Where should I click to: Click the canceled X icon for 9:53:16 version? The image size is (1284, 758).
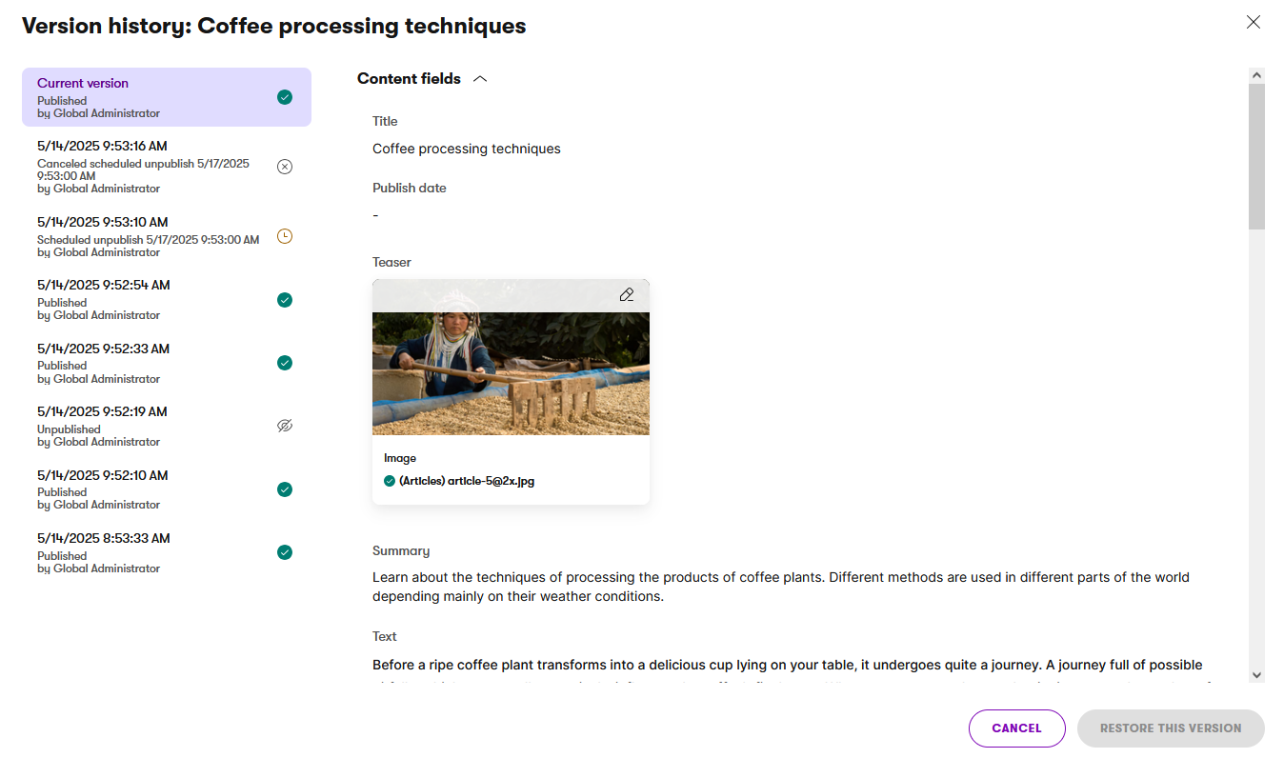click(284, 167)
